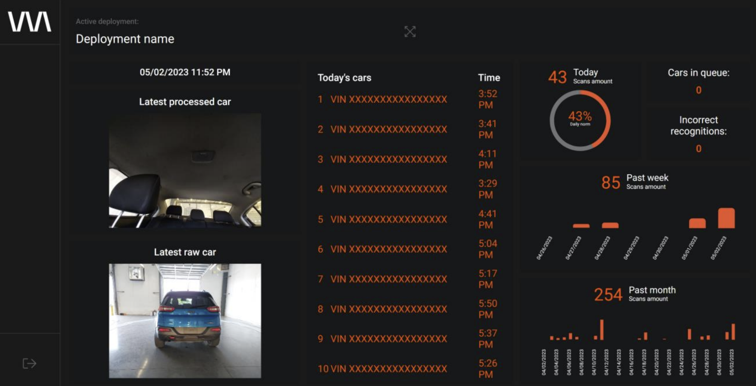Click the 04/28/2023 weekly chart bar
This screenshot has width=756, height=386.
click(x=610, y=225)
